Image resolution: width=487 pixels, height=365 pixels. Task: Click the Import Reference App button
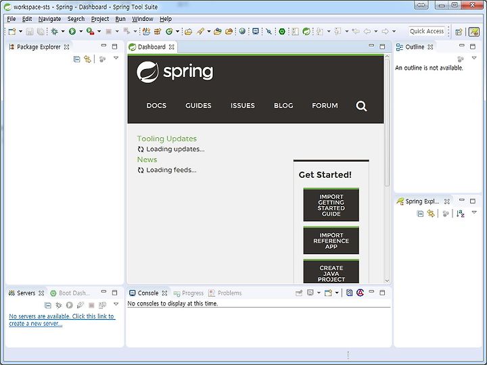[331, 241]
